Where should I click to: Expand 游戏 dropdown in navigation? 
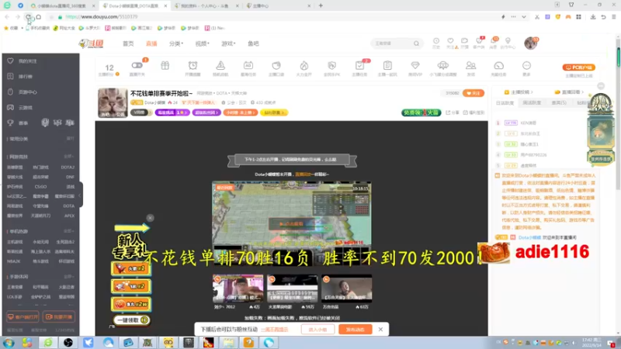coord(228,43)
